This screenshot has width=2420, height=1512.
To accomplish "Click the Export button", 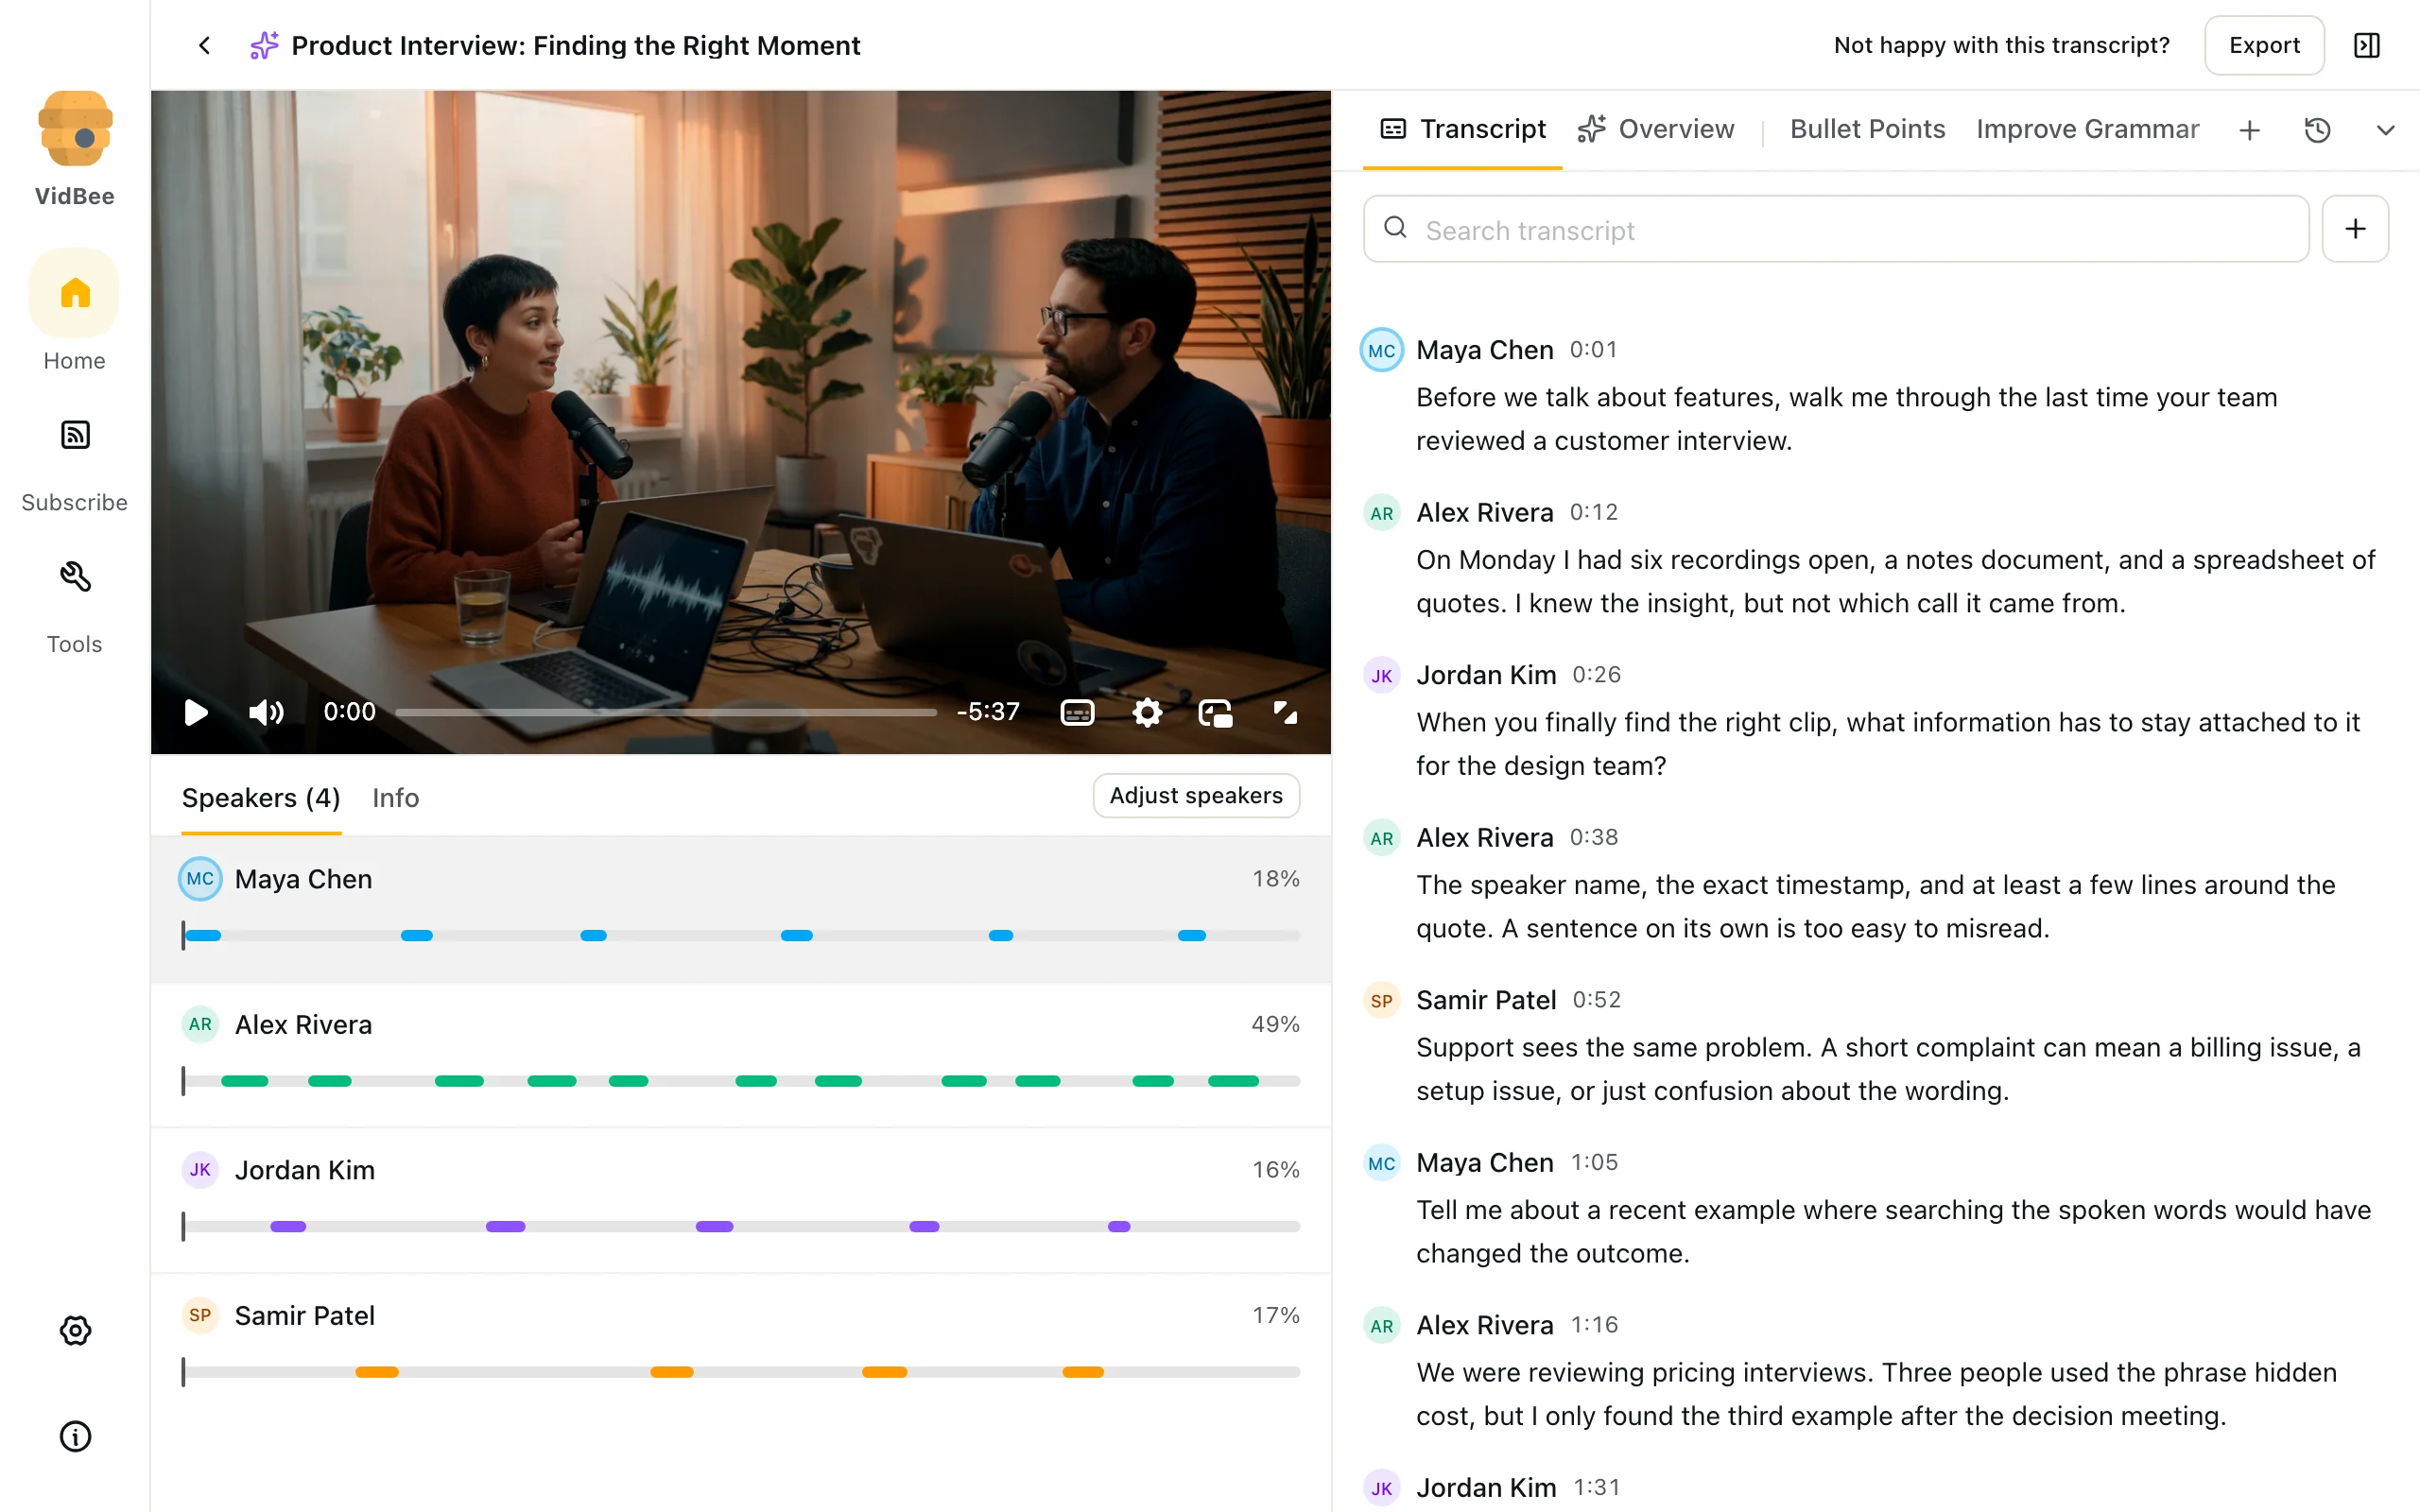I will [2264, 45].
